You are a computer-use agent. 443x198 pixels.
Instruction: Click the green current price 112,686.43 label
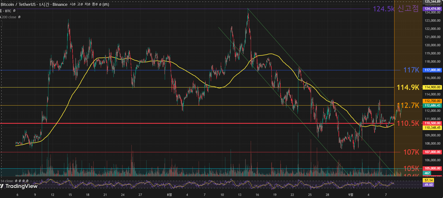[x=432, y=105]
